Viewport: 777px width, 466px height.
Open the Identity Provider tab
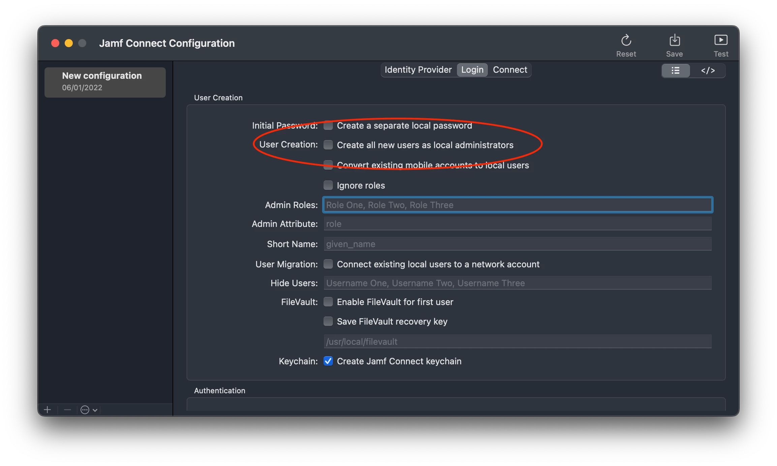(418, 70)
